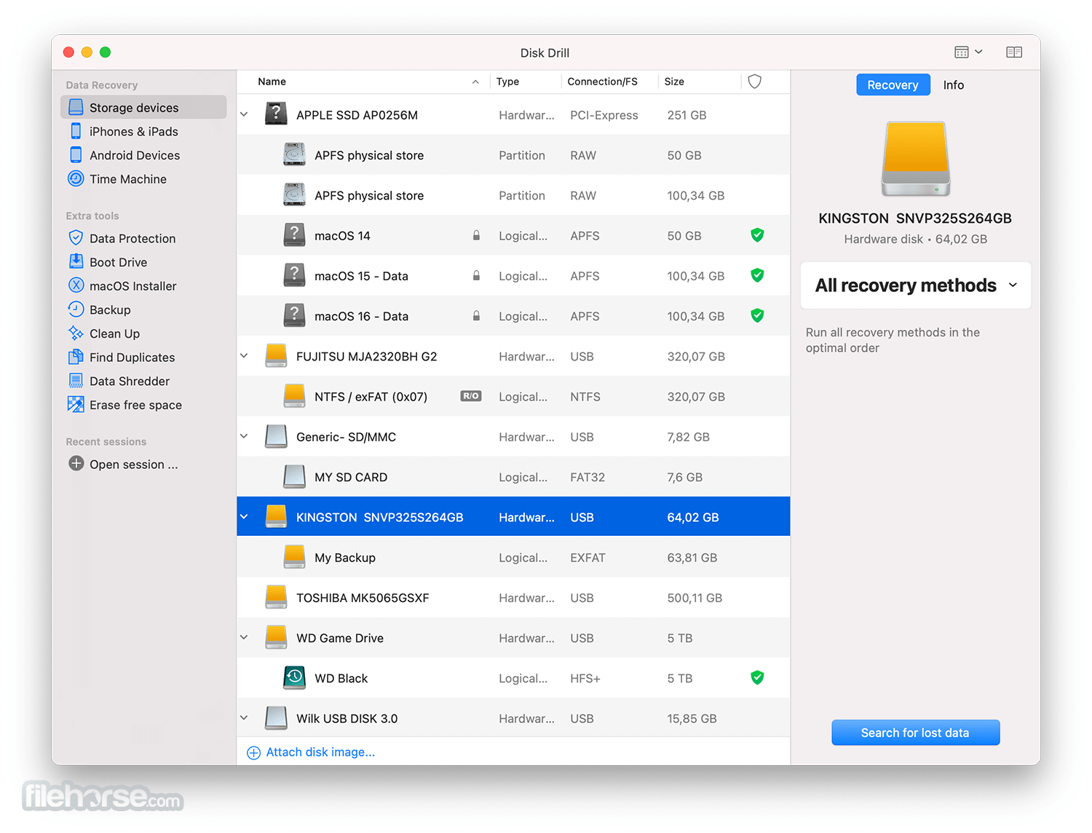
Task: Click the large KINGSTON drive image in the Recovery panel
Action: pos(916,159)
